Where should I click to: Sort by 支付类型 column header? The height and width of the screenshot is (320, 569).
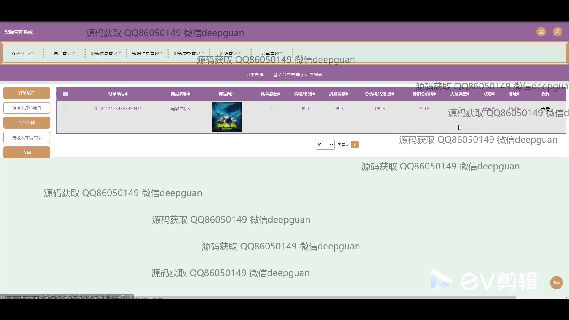(460, 94)
